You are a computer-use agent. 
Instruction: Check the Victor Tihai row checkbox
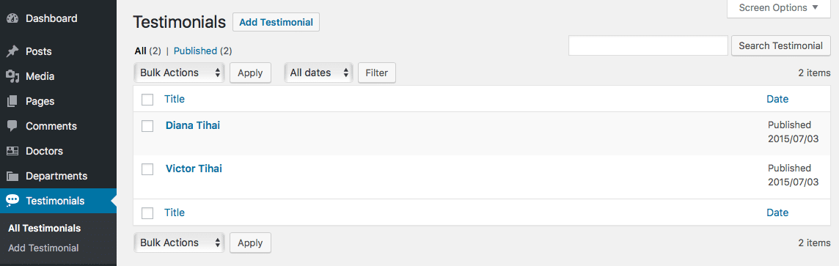coord(147,169)
